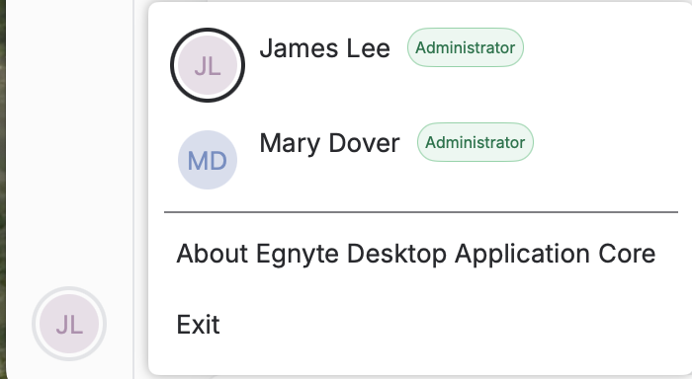Open the account menu via the sidebar JL avatar
The image size is (692, 379).
pyautogui.click(x=69, y=324)
